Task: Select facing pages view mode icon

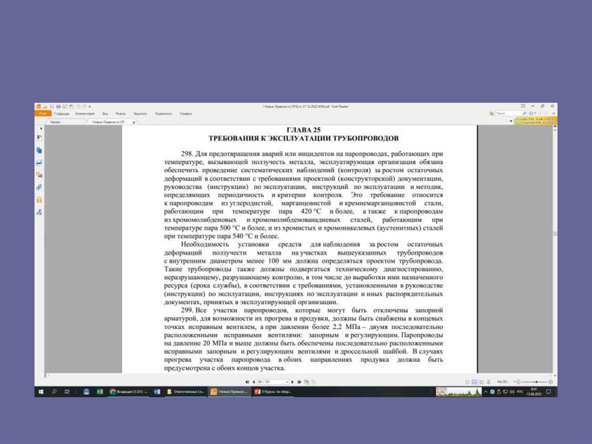Action: click(482, 382)
